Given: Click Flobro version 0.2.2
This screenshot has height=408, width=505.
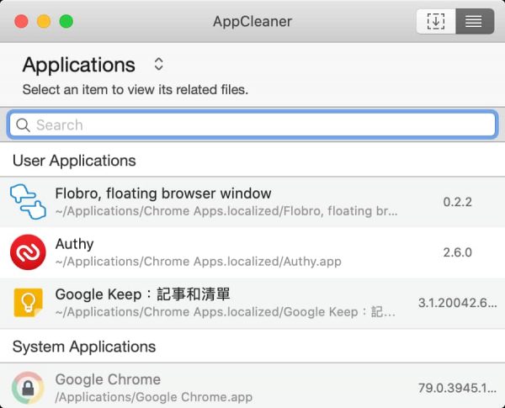Looking at the screenshot, I should [457, 202].
